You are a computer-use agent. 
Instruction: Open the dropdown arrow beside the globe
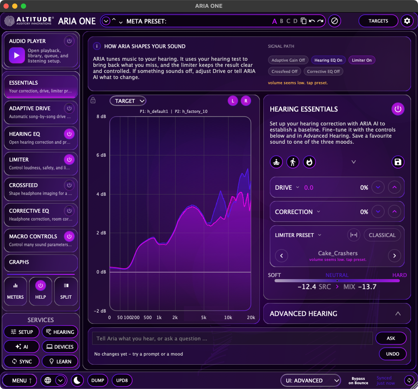click(60, 380)
